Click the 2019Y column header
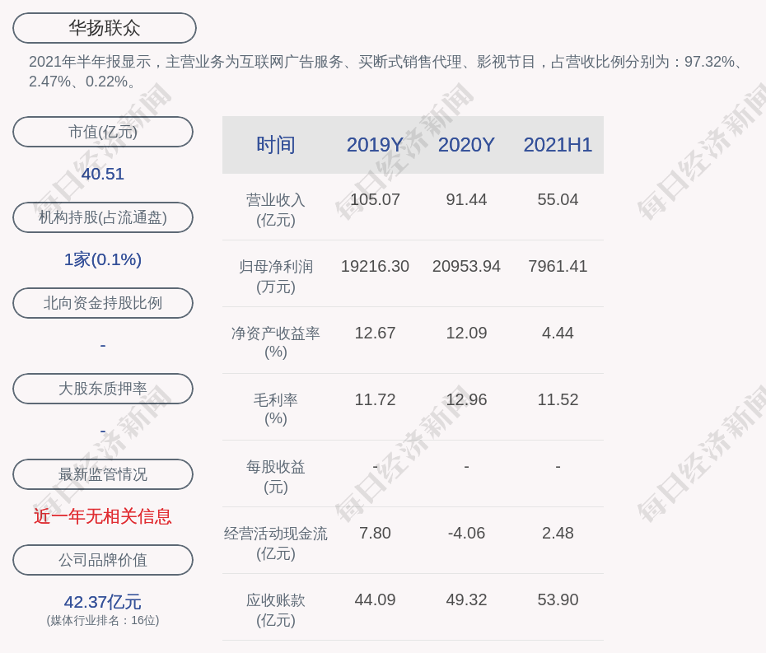Image resolution: width=766 pixels, height=653 pixels. point(376,145)
